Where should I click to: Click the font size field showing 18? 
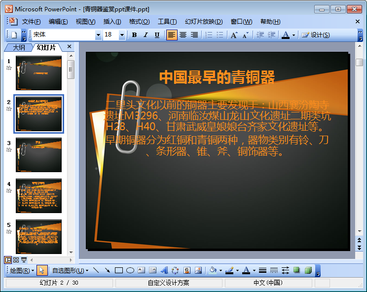pyautogui.click(x=111, y=35)
